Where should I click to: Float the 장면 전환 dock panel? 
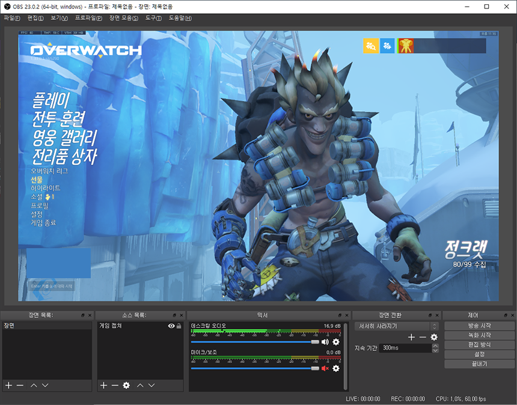pyautogui.click(x=430, y=315)
